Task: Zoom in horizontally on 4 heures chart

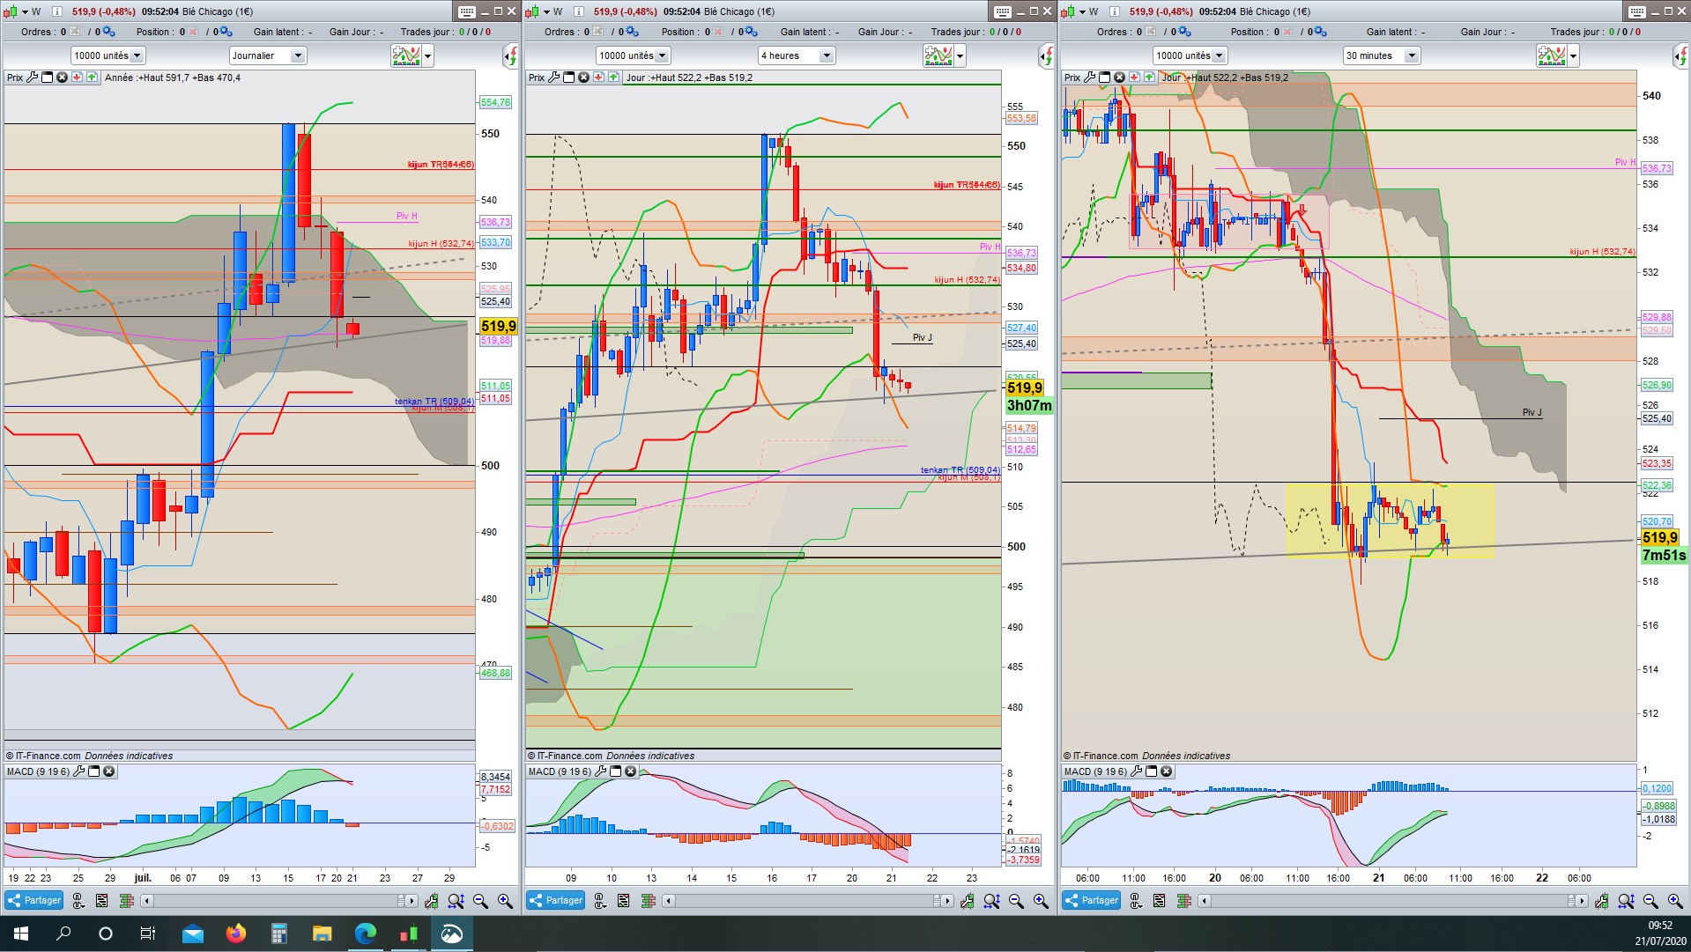Action: tap(1041, 901)
